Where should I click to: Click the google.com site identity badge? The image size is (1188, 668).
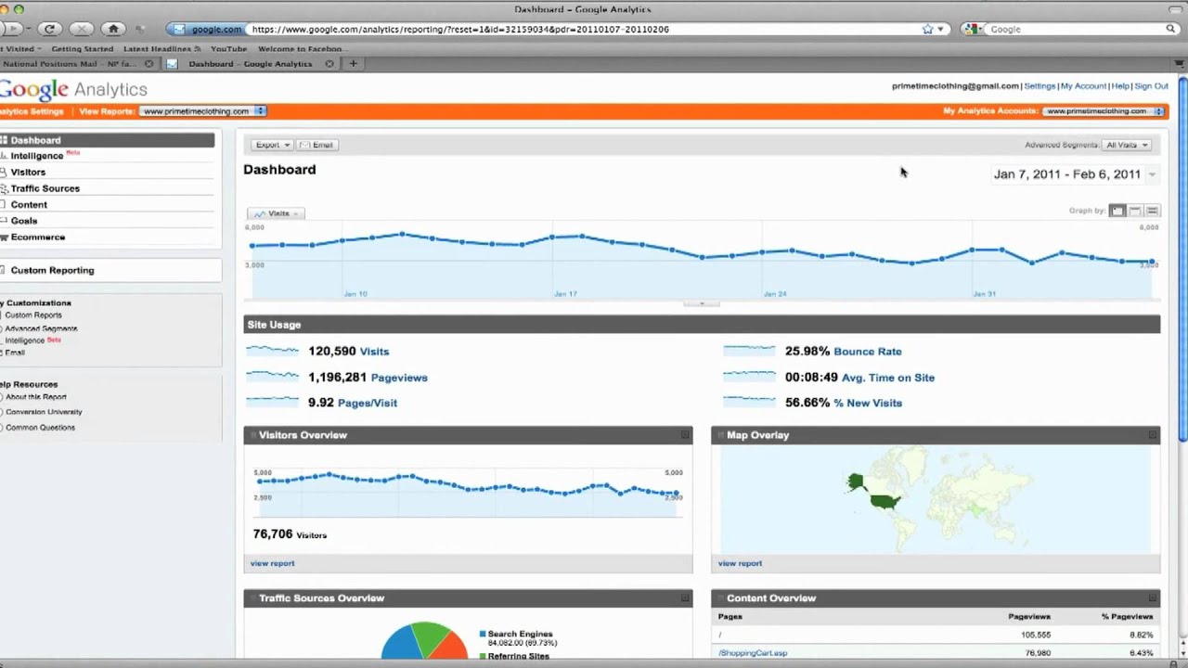tap(208, 29)
